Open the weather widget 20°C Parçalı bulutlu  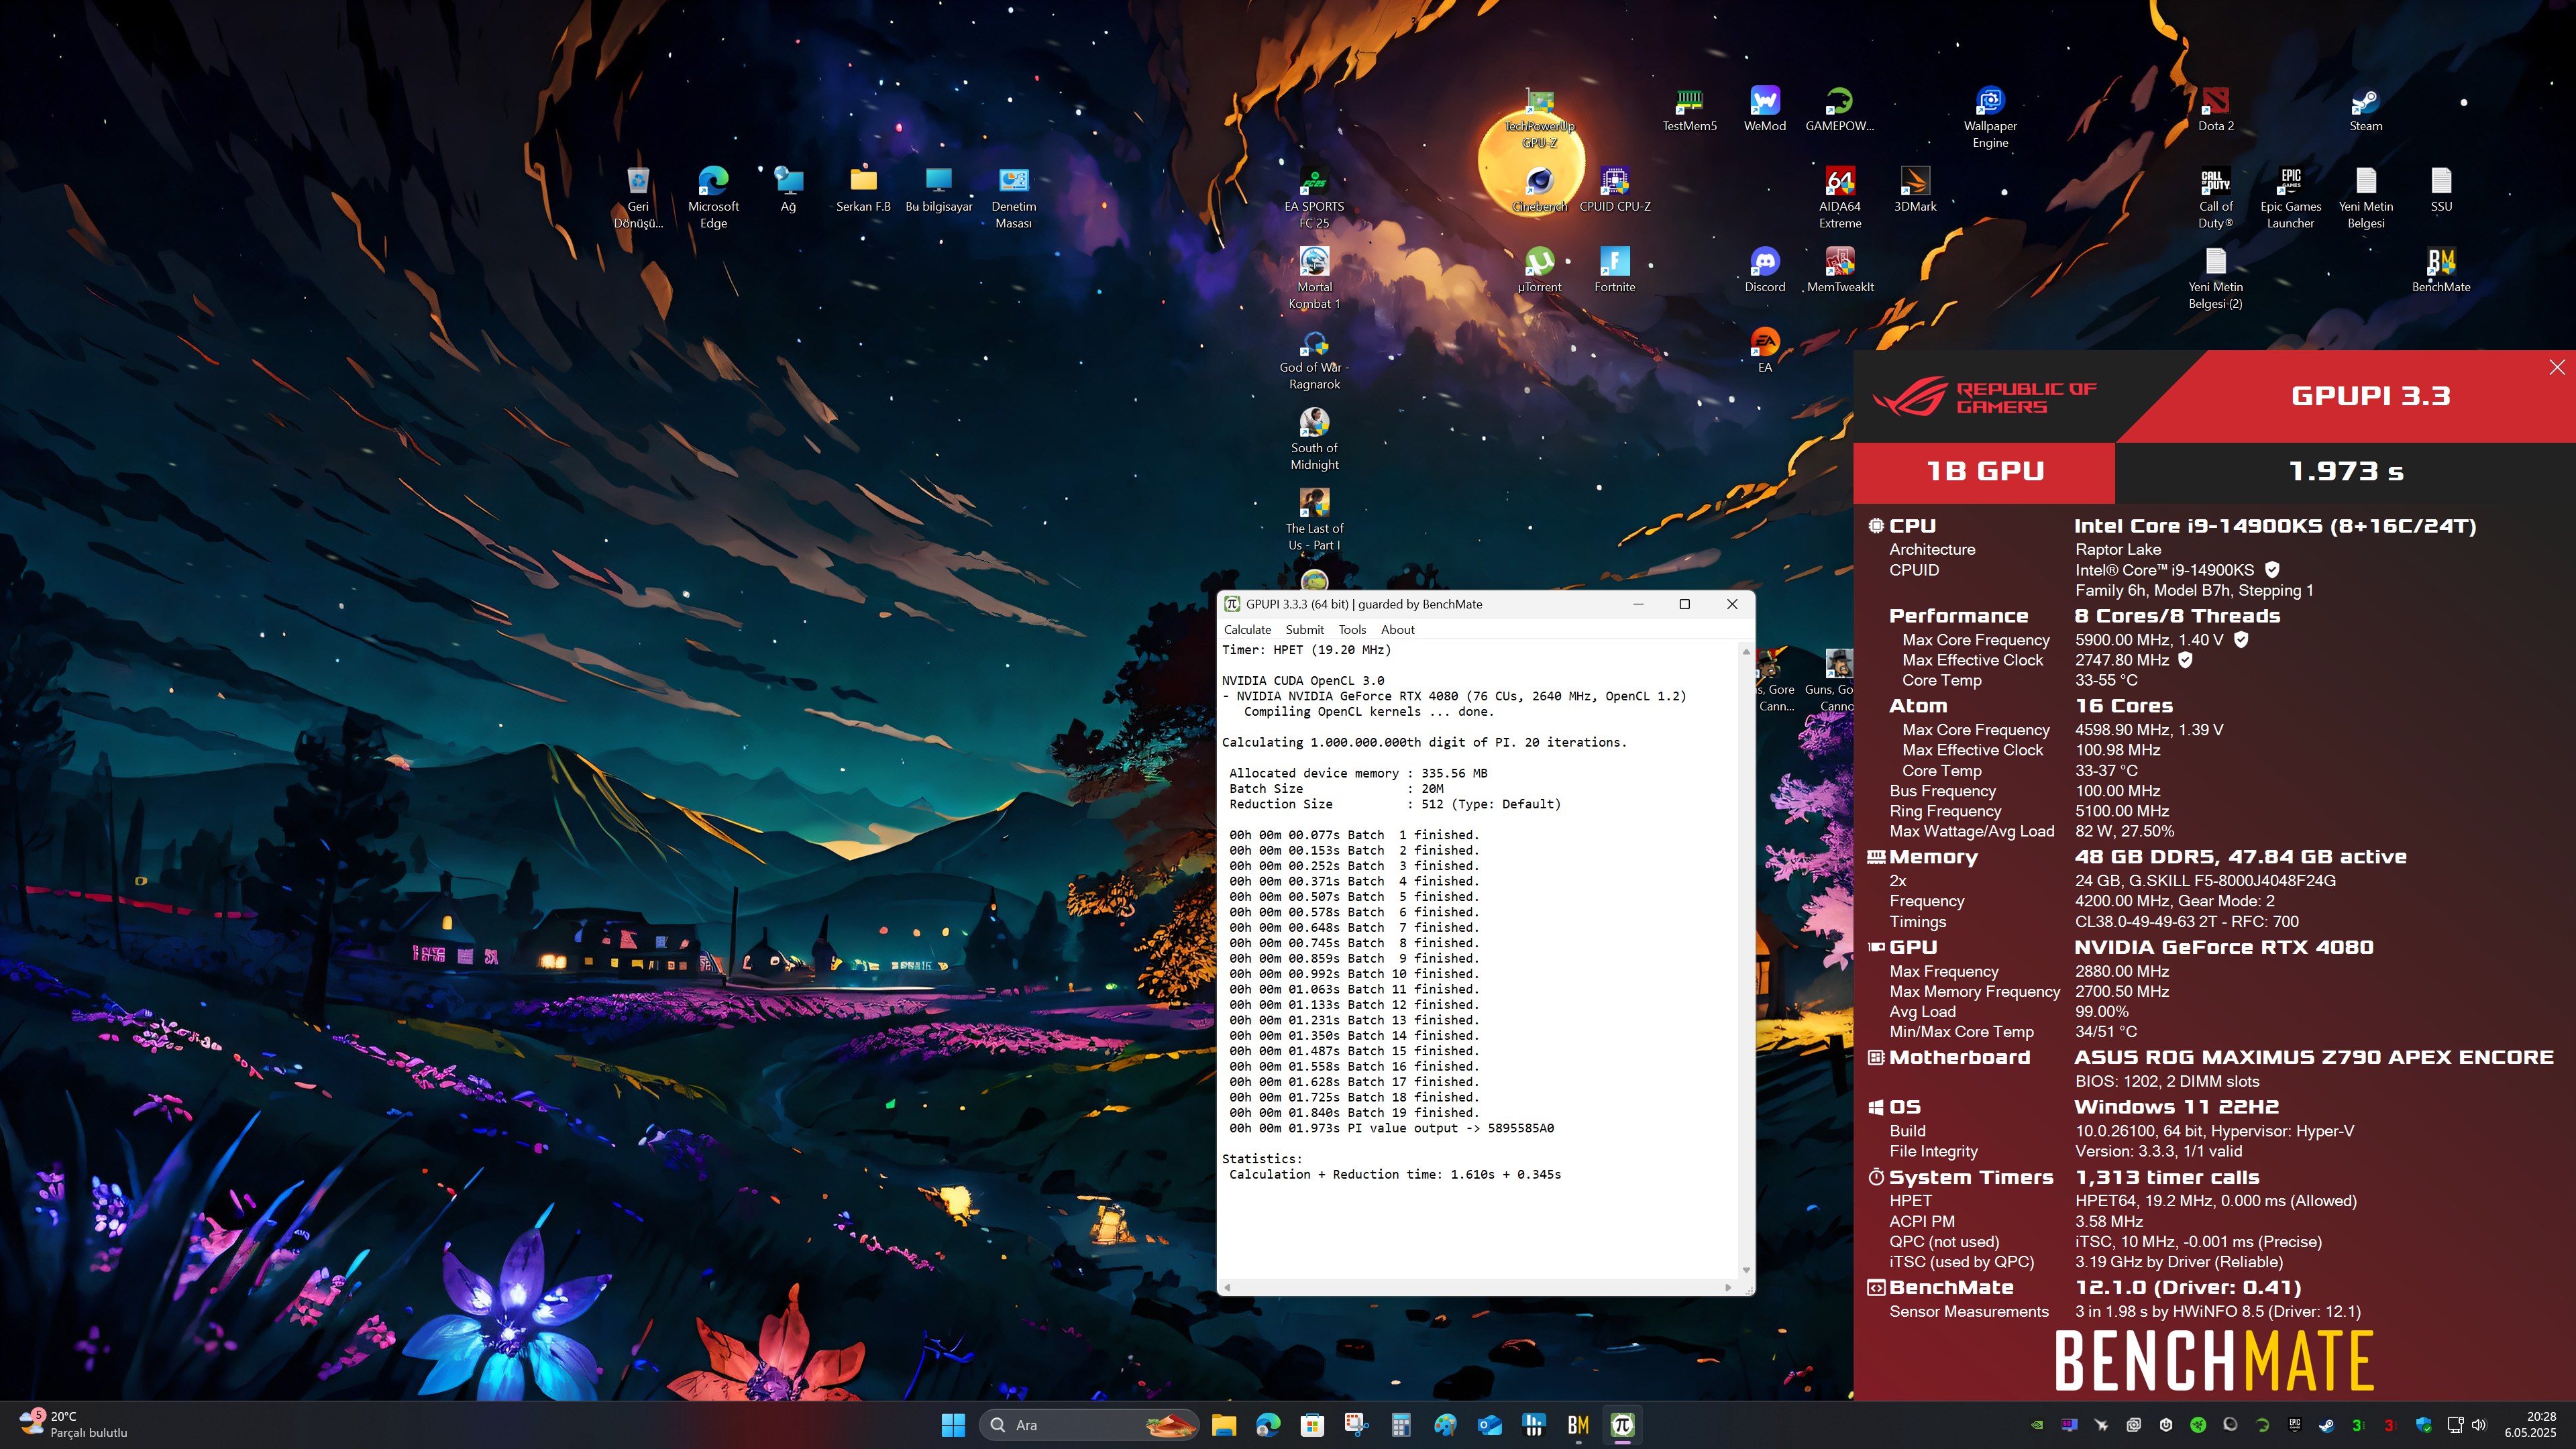pyautogui.click(x=75, y=1425)
